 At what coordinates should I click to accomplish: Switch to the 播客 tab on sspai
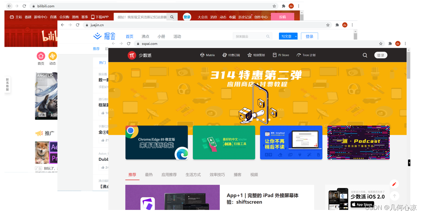tap(237, 174)
